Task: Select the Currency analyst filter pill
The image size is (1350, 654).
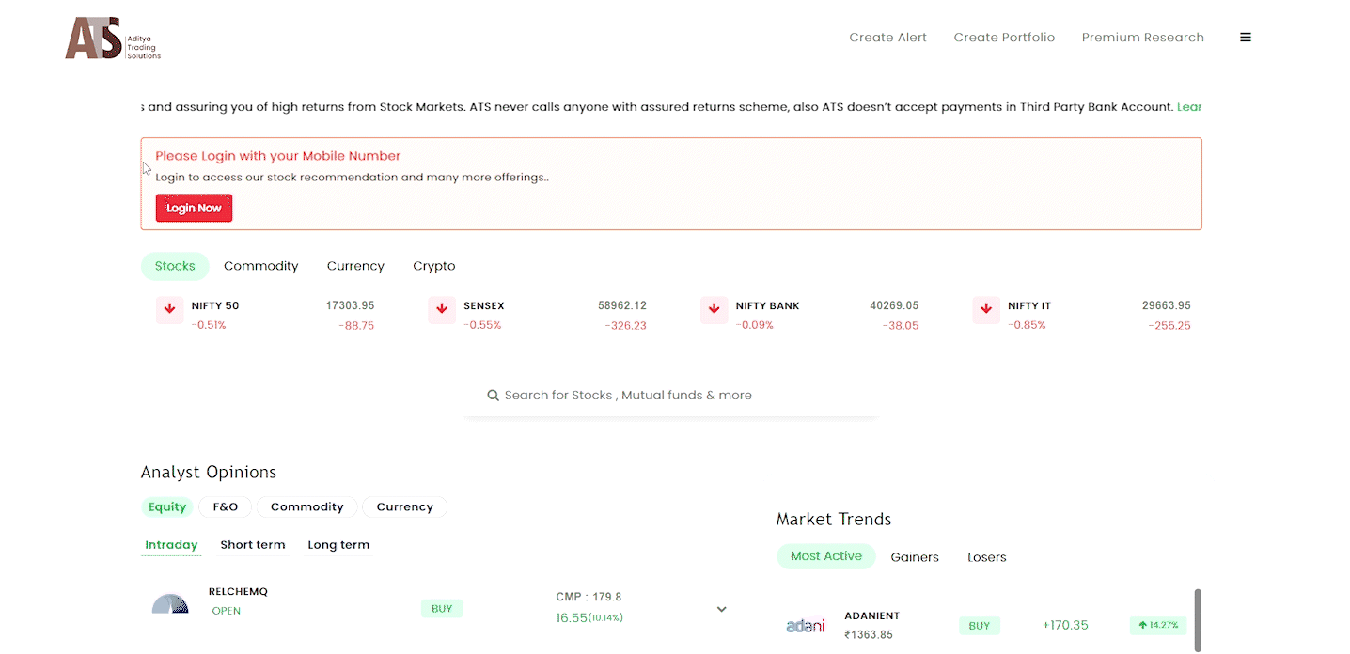Action: [x=404, y=507]
